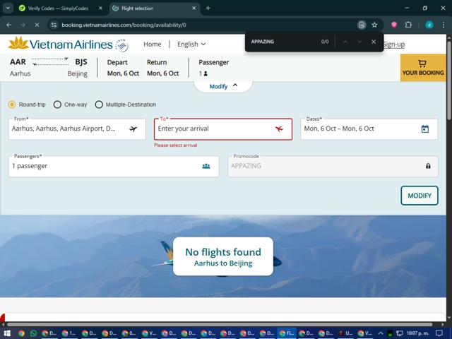Select the Round-trip radio button
452x339 pixels.
[x=12, y=105]
